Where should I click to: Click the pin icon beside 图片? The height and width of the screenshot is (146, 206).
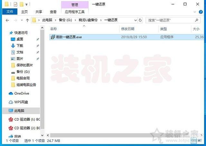[x=38, y=59]
